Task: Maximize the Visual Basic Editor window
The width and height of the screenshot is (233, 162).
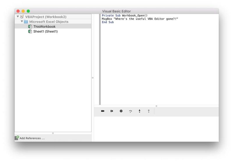Action: (28, 11)
